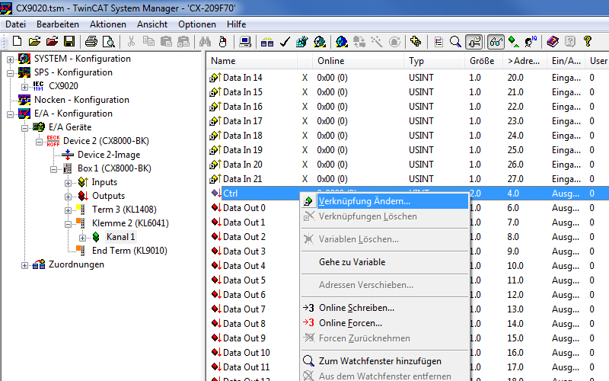The width and height of the screenshot is (609, 381).
Task: Sort by the Name column header
Action: [252, 61]
